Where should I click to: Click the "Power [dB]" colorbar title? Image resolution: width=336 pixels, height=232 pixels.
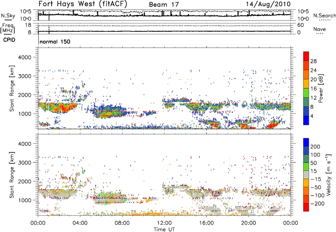pos(320,88)
